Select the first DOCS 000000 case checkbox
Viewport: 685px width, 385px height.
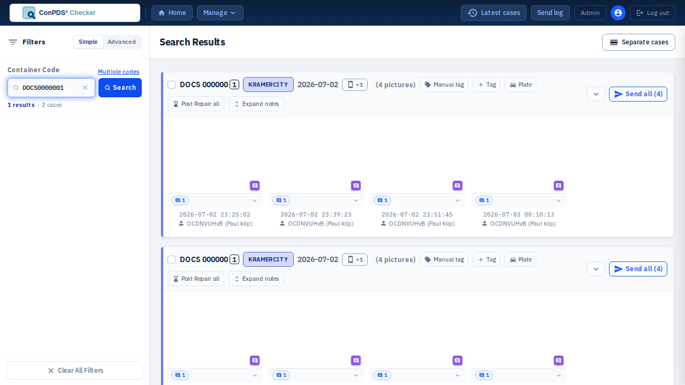click(172, 84)
